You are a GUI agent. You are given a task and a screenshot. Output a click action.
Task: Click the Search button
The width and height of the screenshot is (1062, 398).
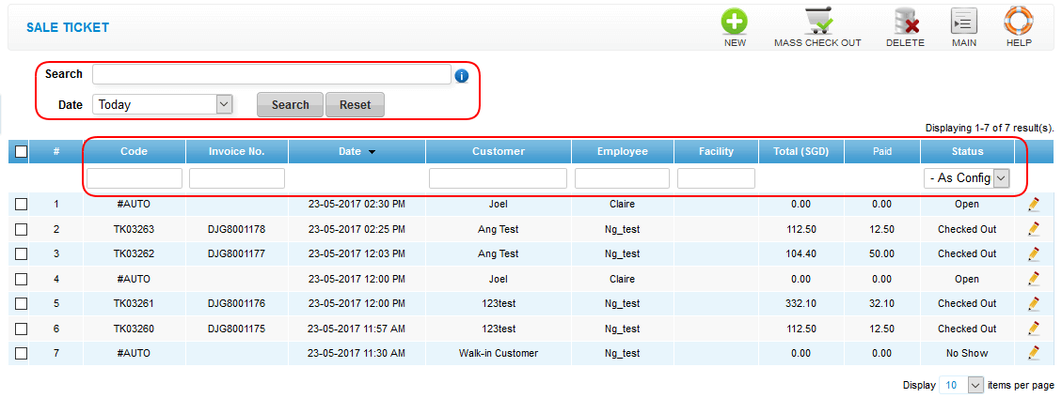coord(290,105)
